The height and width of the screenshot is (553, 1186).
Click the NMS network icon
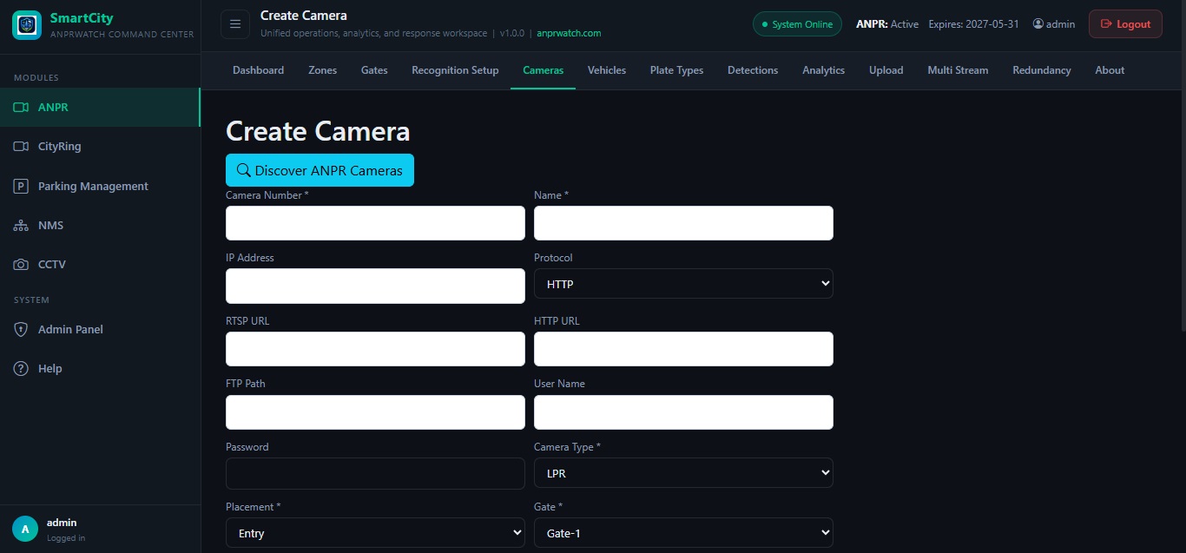pyautogui.click(x=21, y=225)
